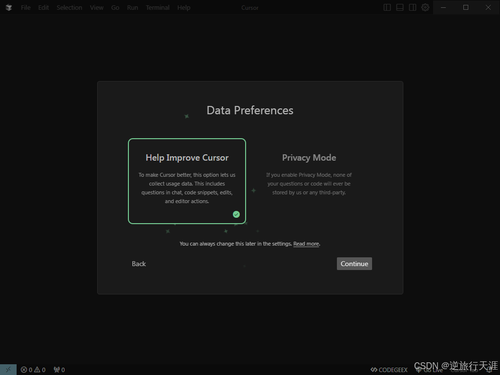Follow the Read more link

(306, 244)
